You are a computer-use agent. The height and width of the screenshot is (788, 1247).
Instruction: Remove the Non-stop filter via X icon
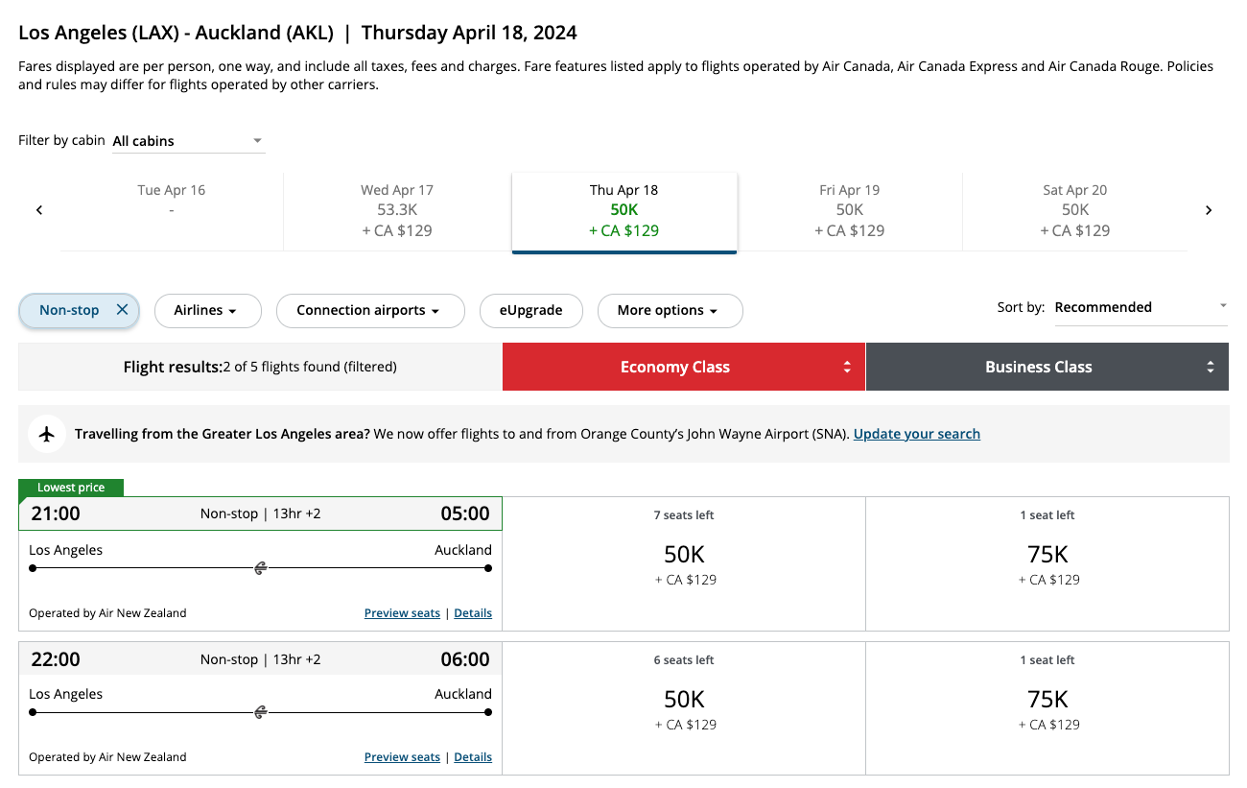(x=122, y=310)
